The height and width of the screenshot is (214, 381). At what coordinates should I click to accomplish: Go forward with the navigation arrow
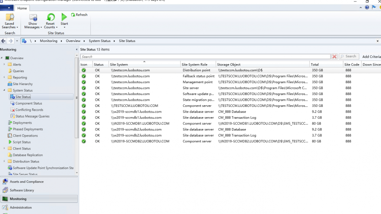click(x=10, y=41)
